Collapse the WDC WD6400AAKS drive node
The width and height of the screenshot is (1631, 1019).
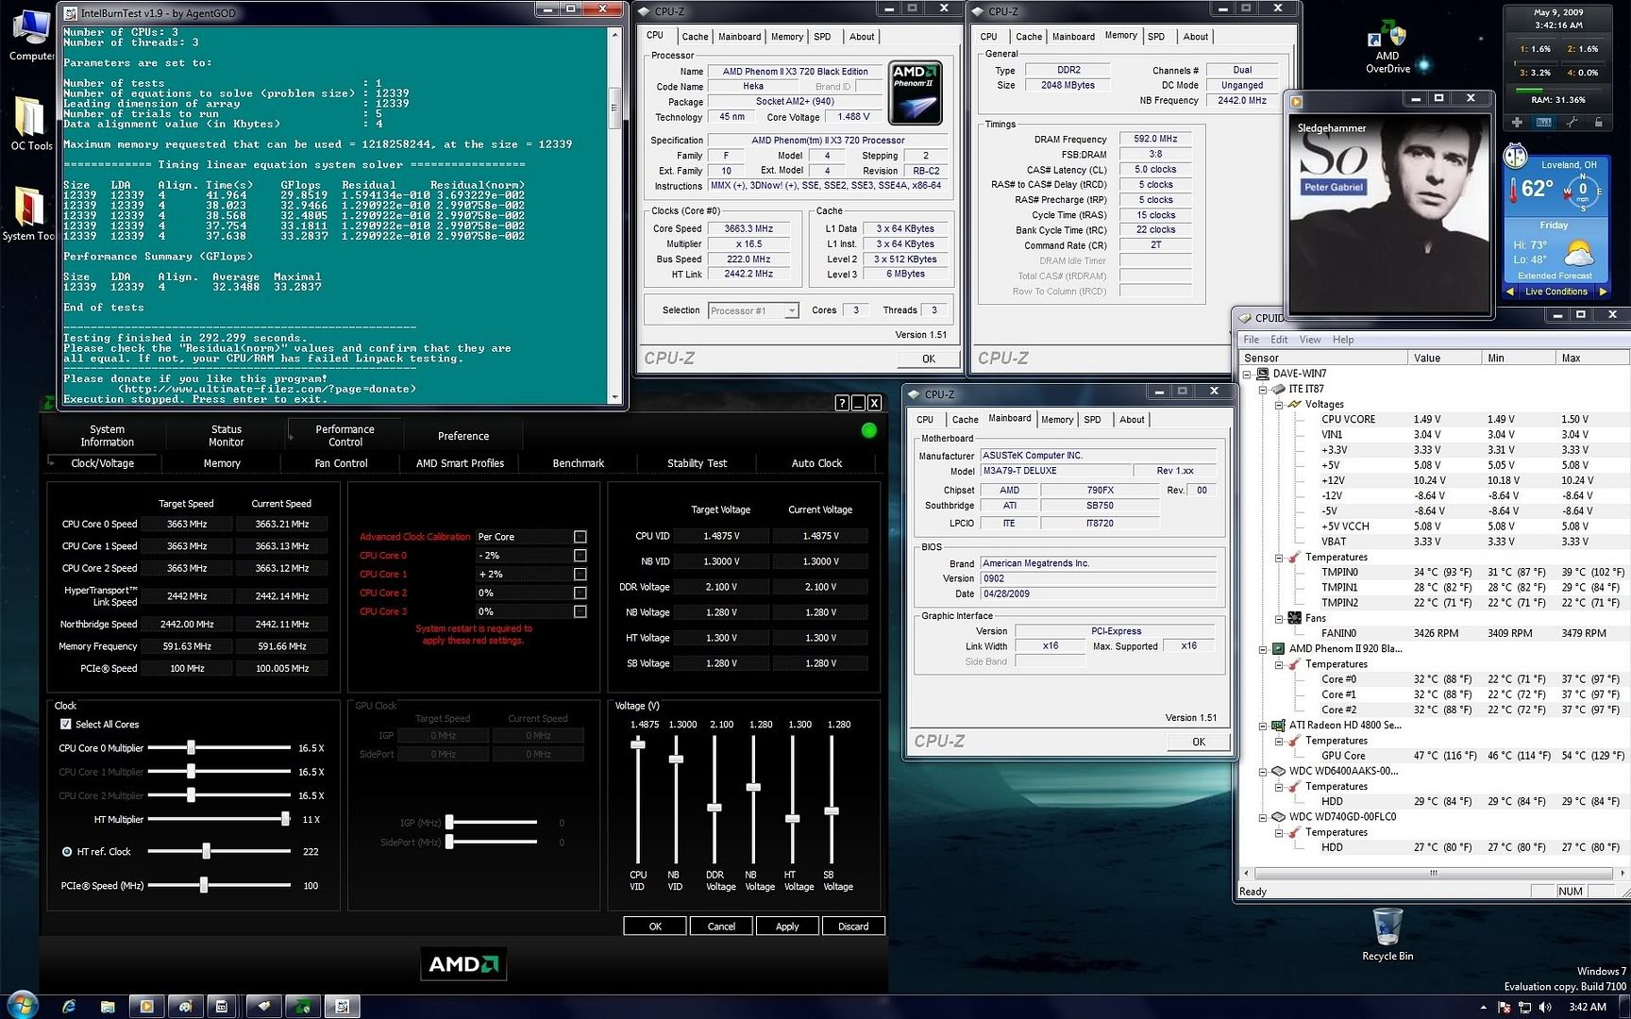coord(1263,772)
